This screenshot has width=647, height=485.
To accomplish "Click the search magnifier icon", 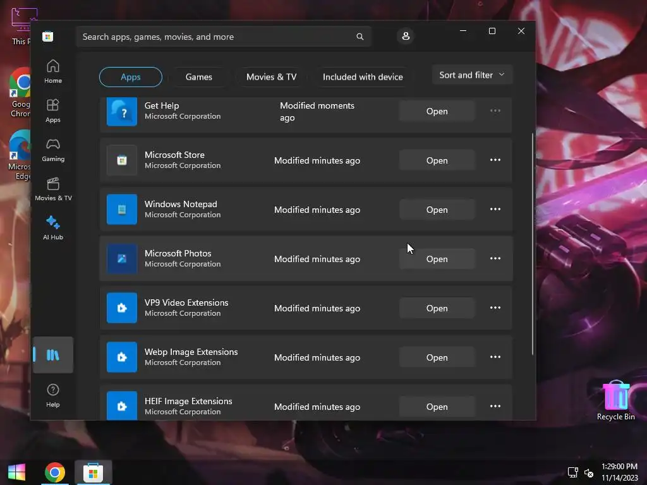I will click(x=360, y=37).
